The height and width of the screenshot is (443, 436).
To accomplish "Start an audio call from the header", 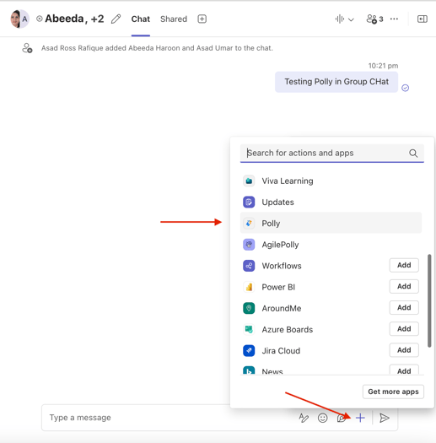I will pos(339,19).
